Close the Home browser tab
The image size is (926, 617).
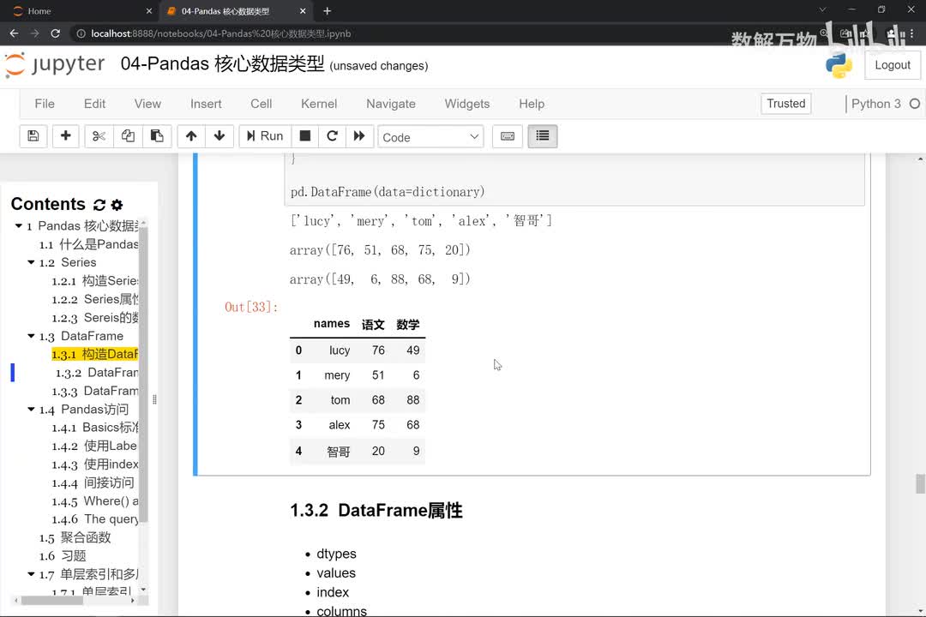[x=149, y=11]
